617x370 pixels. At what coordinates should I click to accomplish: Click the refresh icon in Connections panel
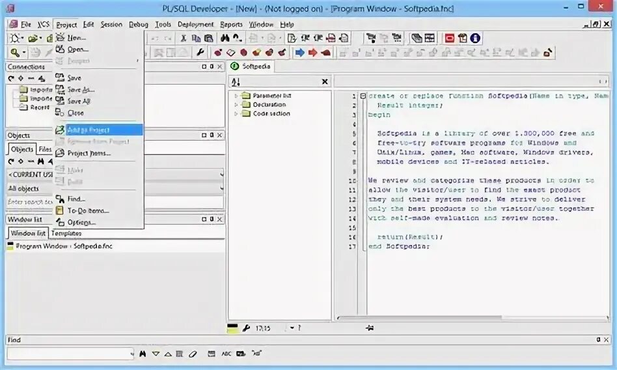coord(11,78)
